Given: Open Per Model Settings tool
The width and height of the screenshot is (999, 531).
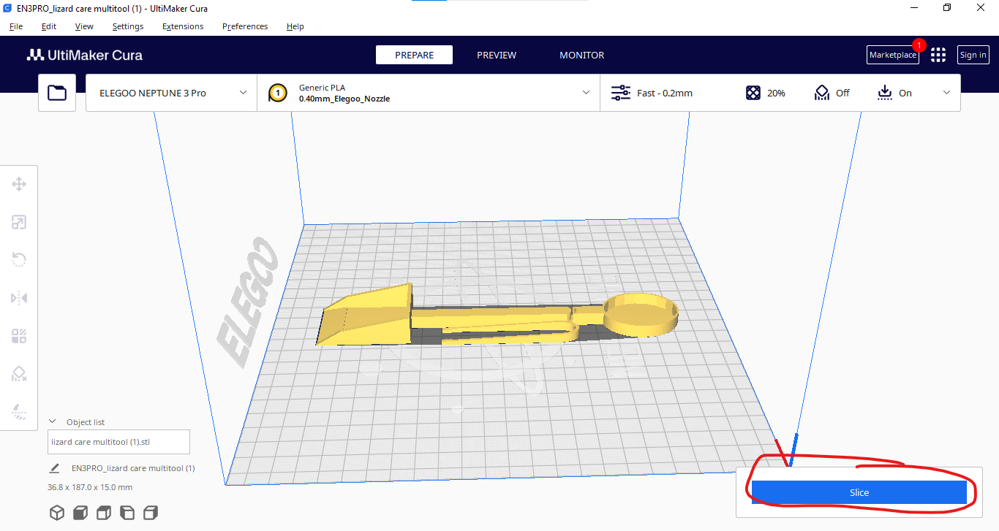Looking at the screenshot, I should coord(19,336).
